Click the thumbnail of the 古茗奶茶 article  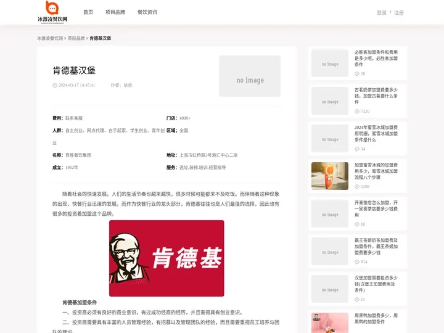pyautogui.click(x=330, y=101)
